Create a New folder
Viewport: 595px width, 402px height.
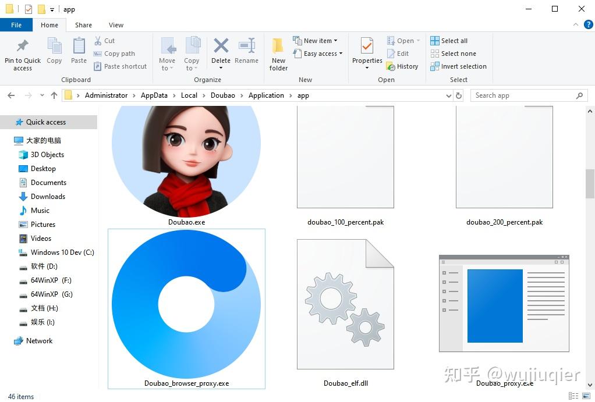278,54
